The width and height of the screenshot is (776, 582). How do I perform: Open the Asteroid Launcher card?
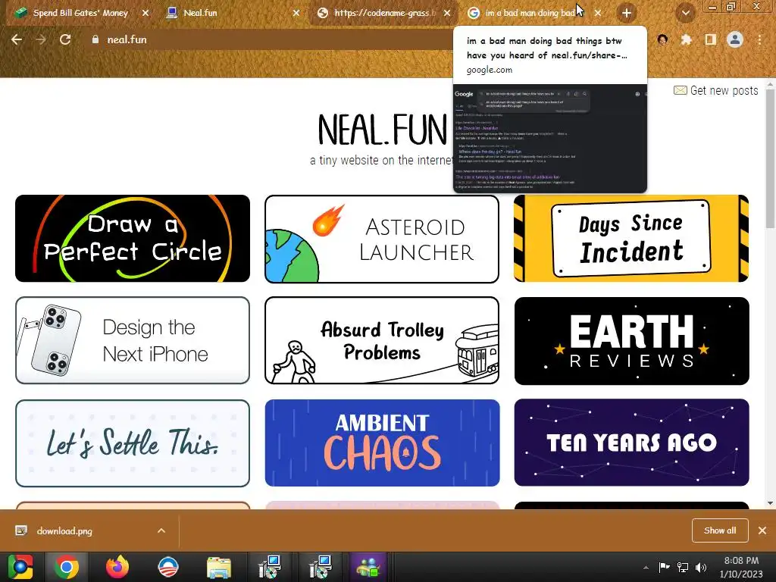382,239
